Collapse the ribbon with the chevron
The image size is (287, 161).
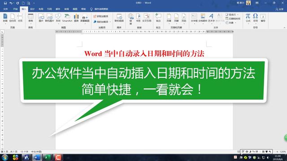click(x=284, y=28)
